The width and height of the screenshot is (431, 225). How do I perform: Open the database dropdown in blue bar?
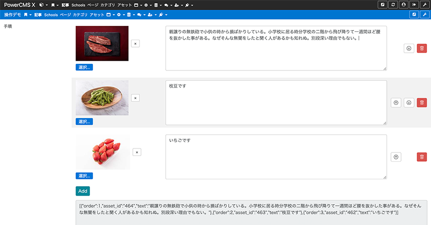tap(130, 15)
